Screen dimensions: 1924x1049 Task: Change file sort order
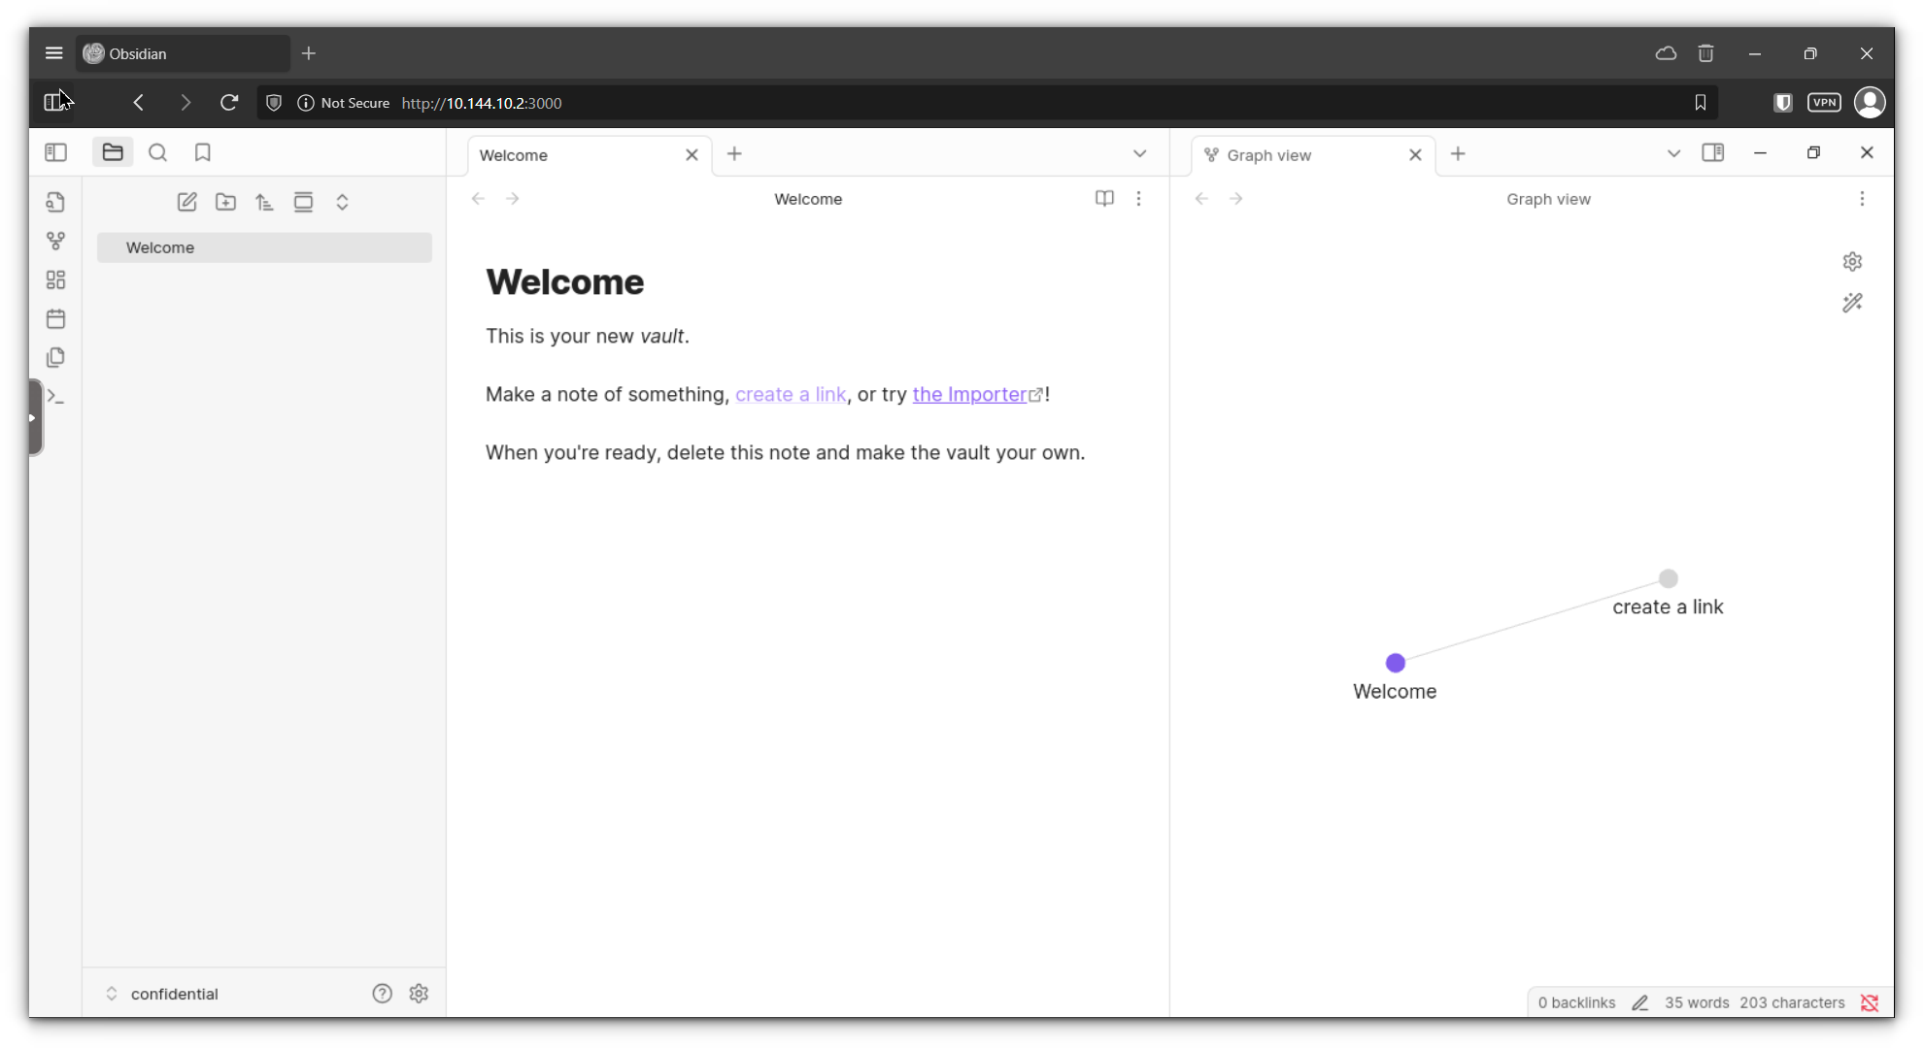tap(264, 202)
